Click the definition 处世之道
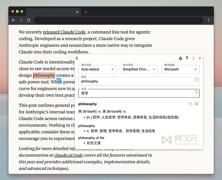 click(94, 143)
